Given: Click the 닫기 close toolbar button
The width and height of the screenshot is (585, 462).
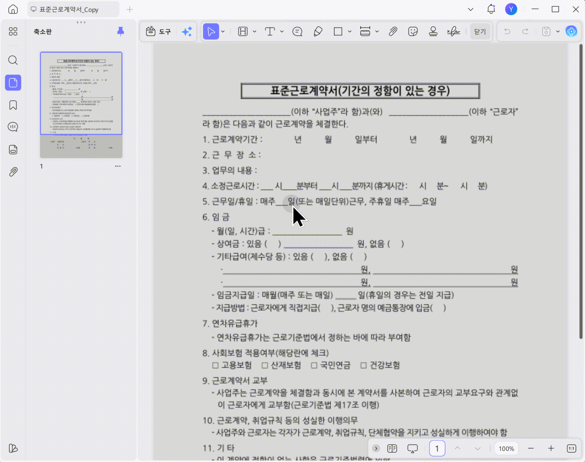Looking at the screenshot, I should (x=480, y=32).
